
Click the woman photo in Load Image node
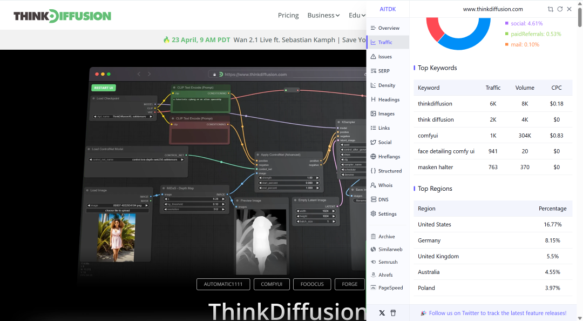click(x=117, y=238)
